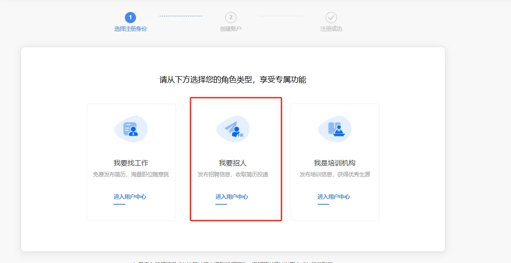Select the 我是培训机构 heading
Viewport: 511px width, 263px height.
coord(335,163)
